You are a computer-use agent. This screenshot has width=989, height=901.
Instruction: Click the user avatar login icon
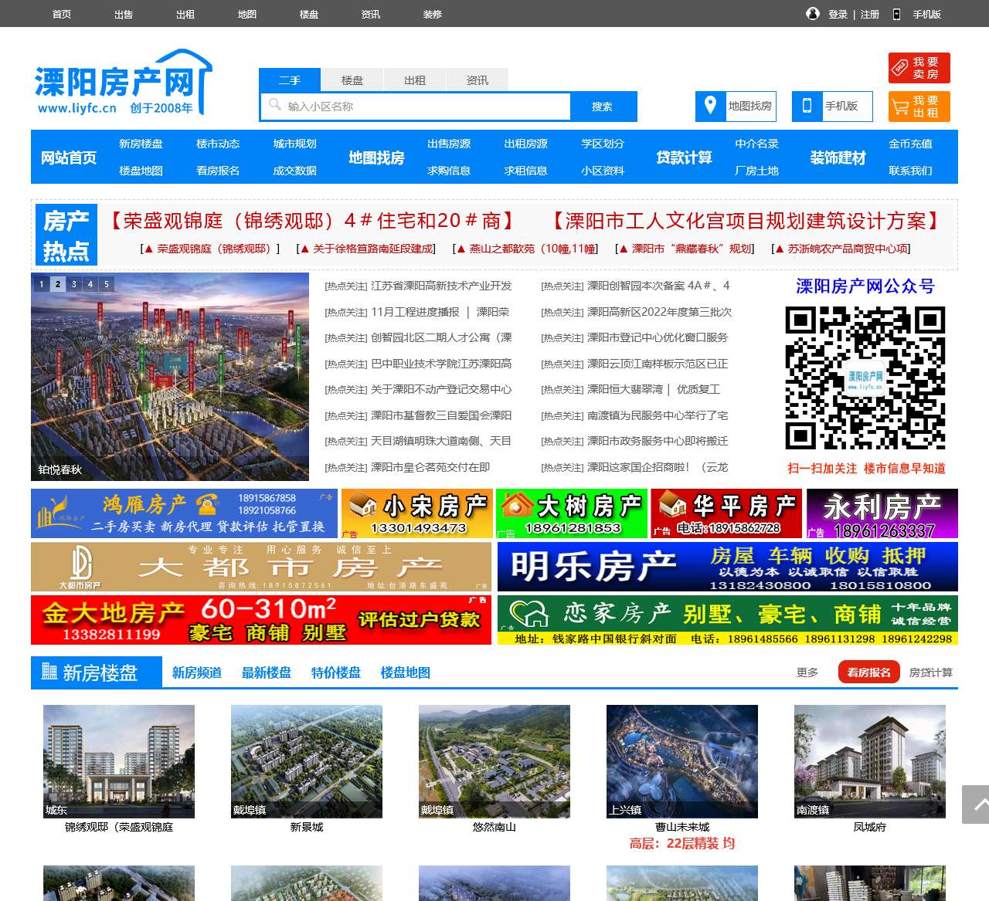[x=813, y=14]
